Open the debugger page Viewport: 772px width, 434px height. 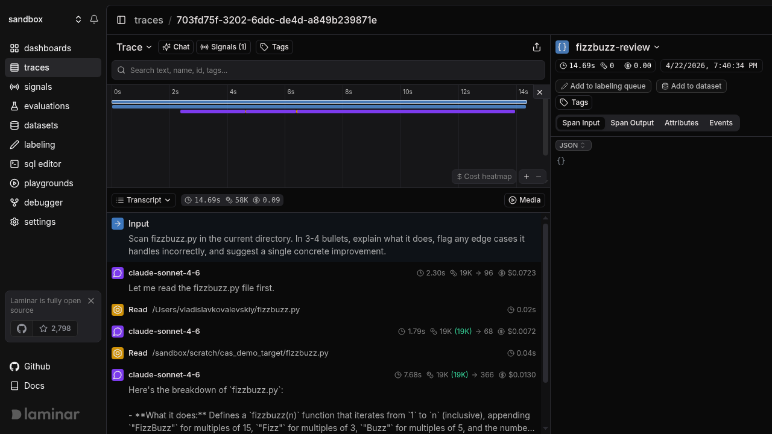[53, 203]
